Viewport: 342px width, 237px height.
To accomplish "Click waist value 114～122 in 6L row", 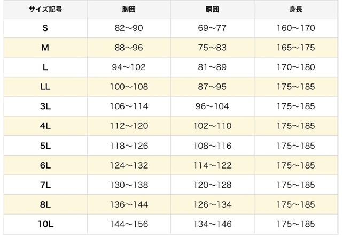I will pyautogui.click(x=213, y=165).
